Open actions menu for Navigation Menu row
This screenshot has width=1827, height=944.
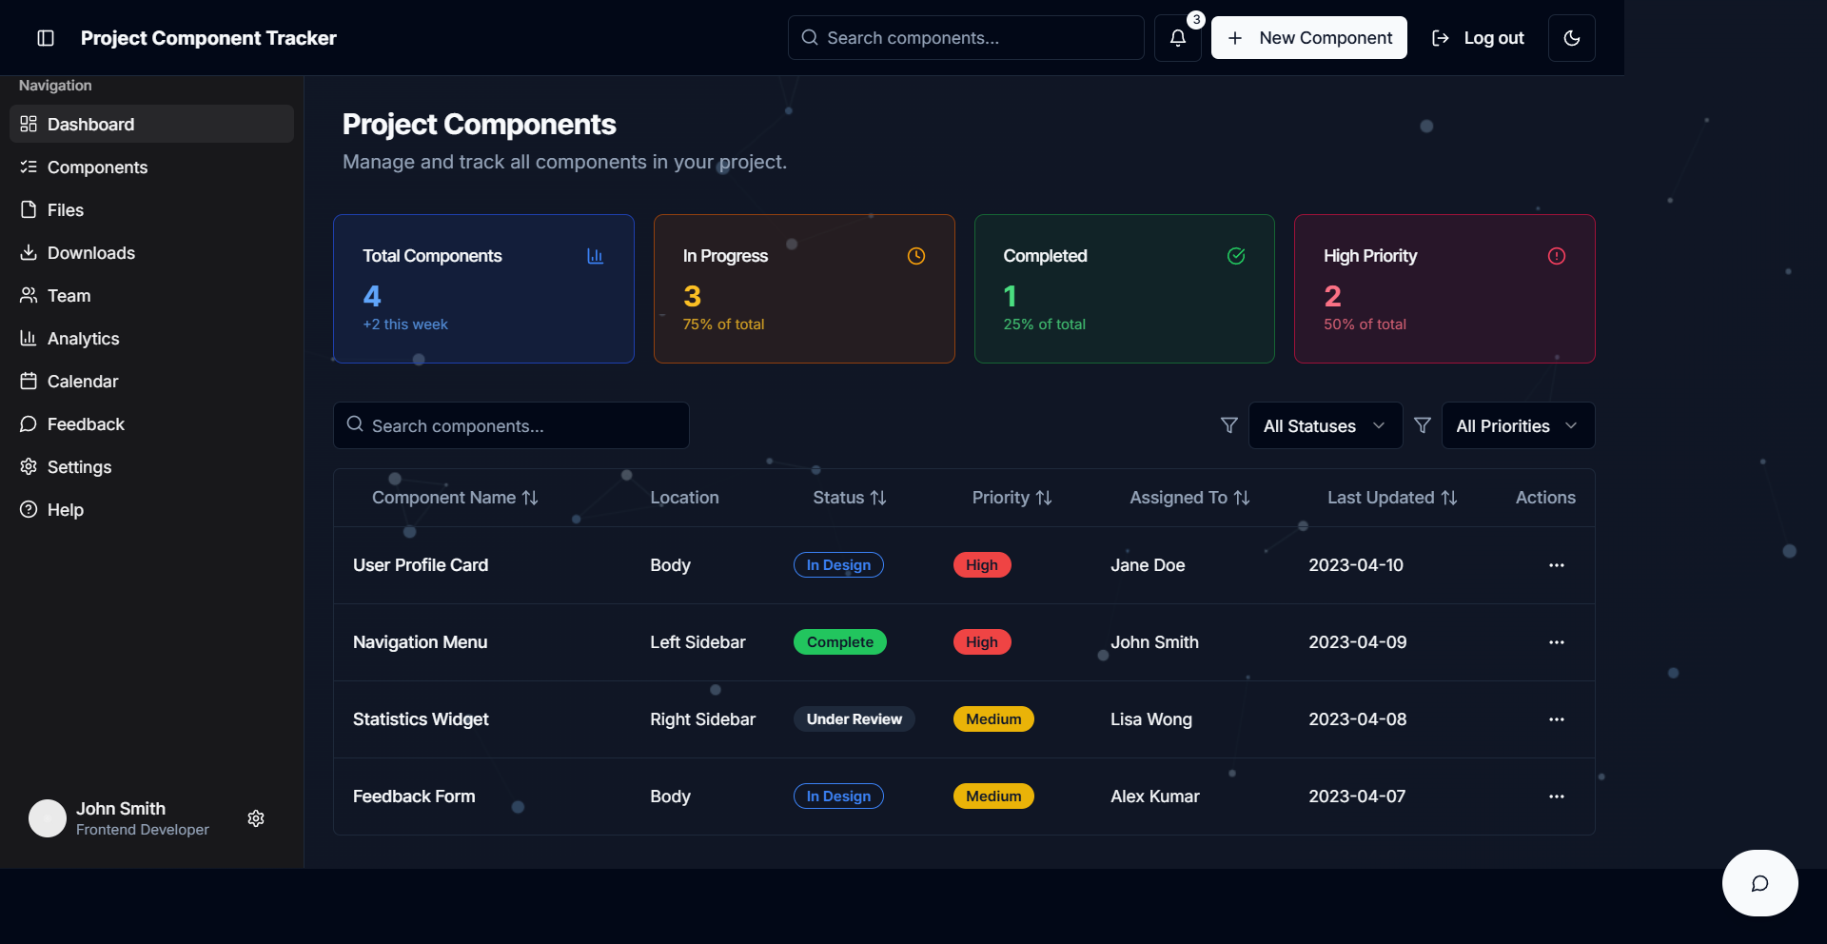pyautogui.click(x=1557, y=642)
